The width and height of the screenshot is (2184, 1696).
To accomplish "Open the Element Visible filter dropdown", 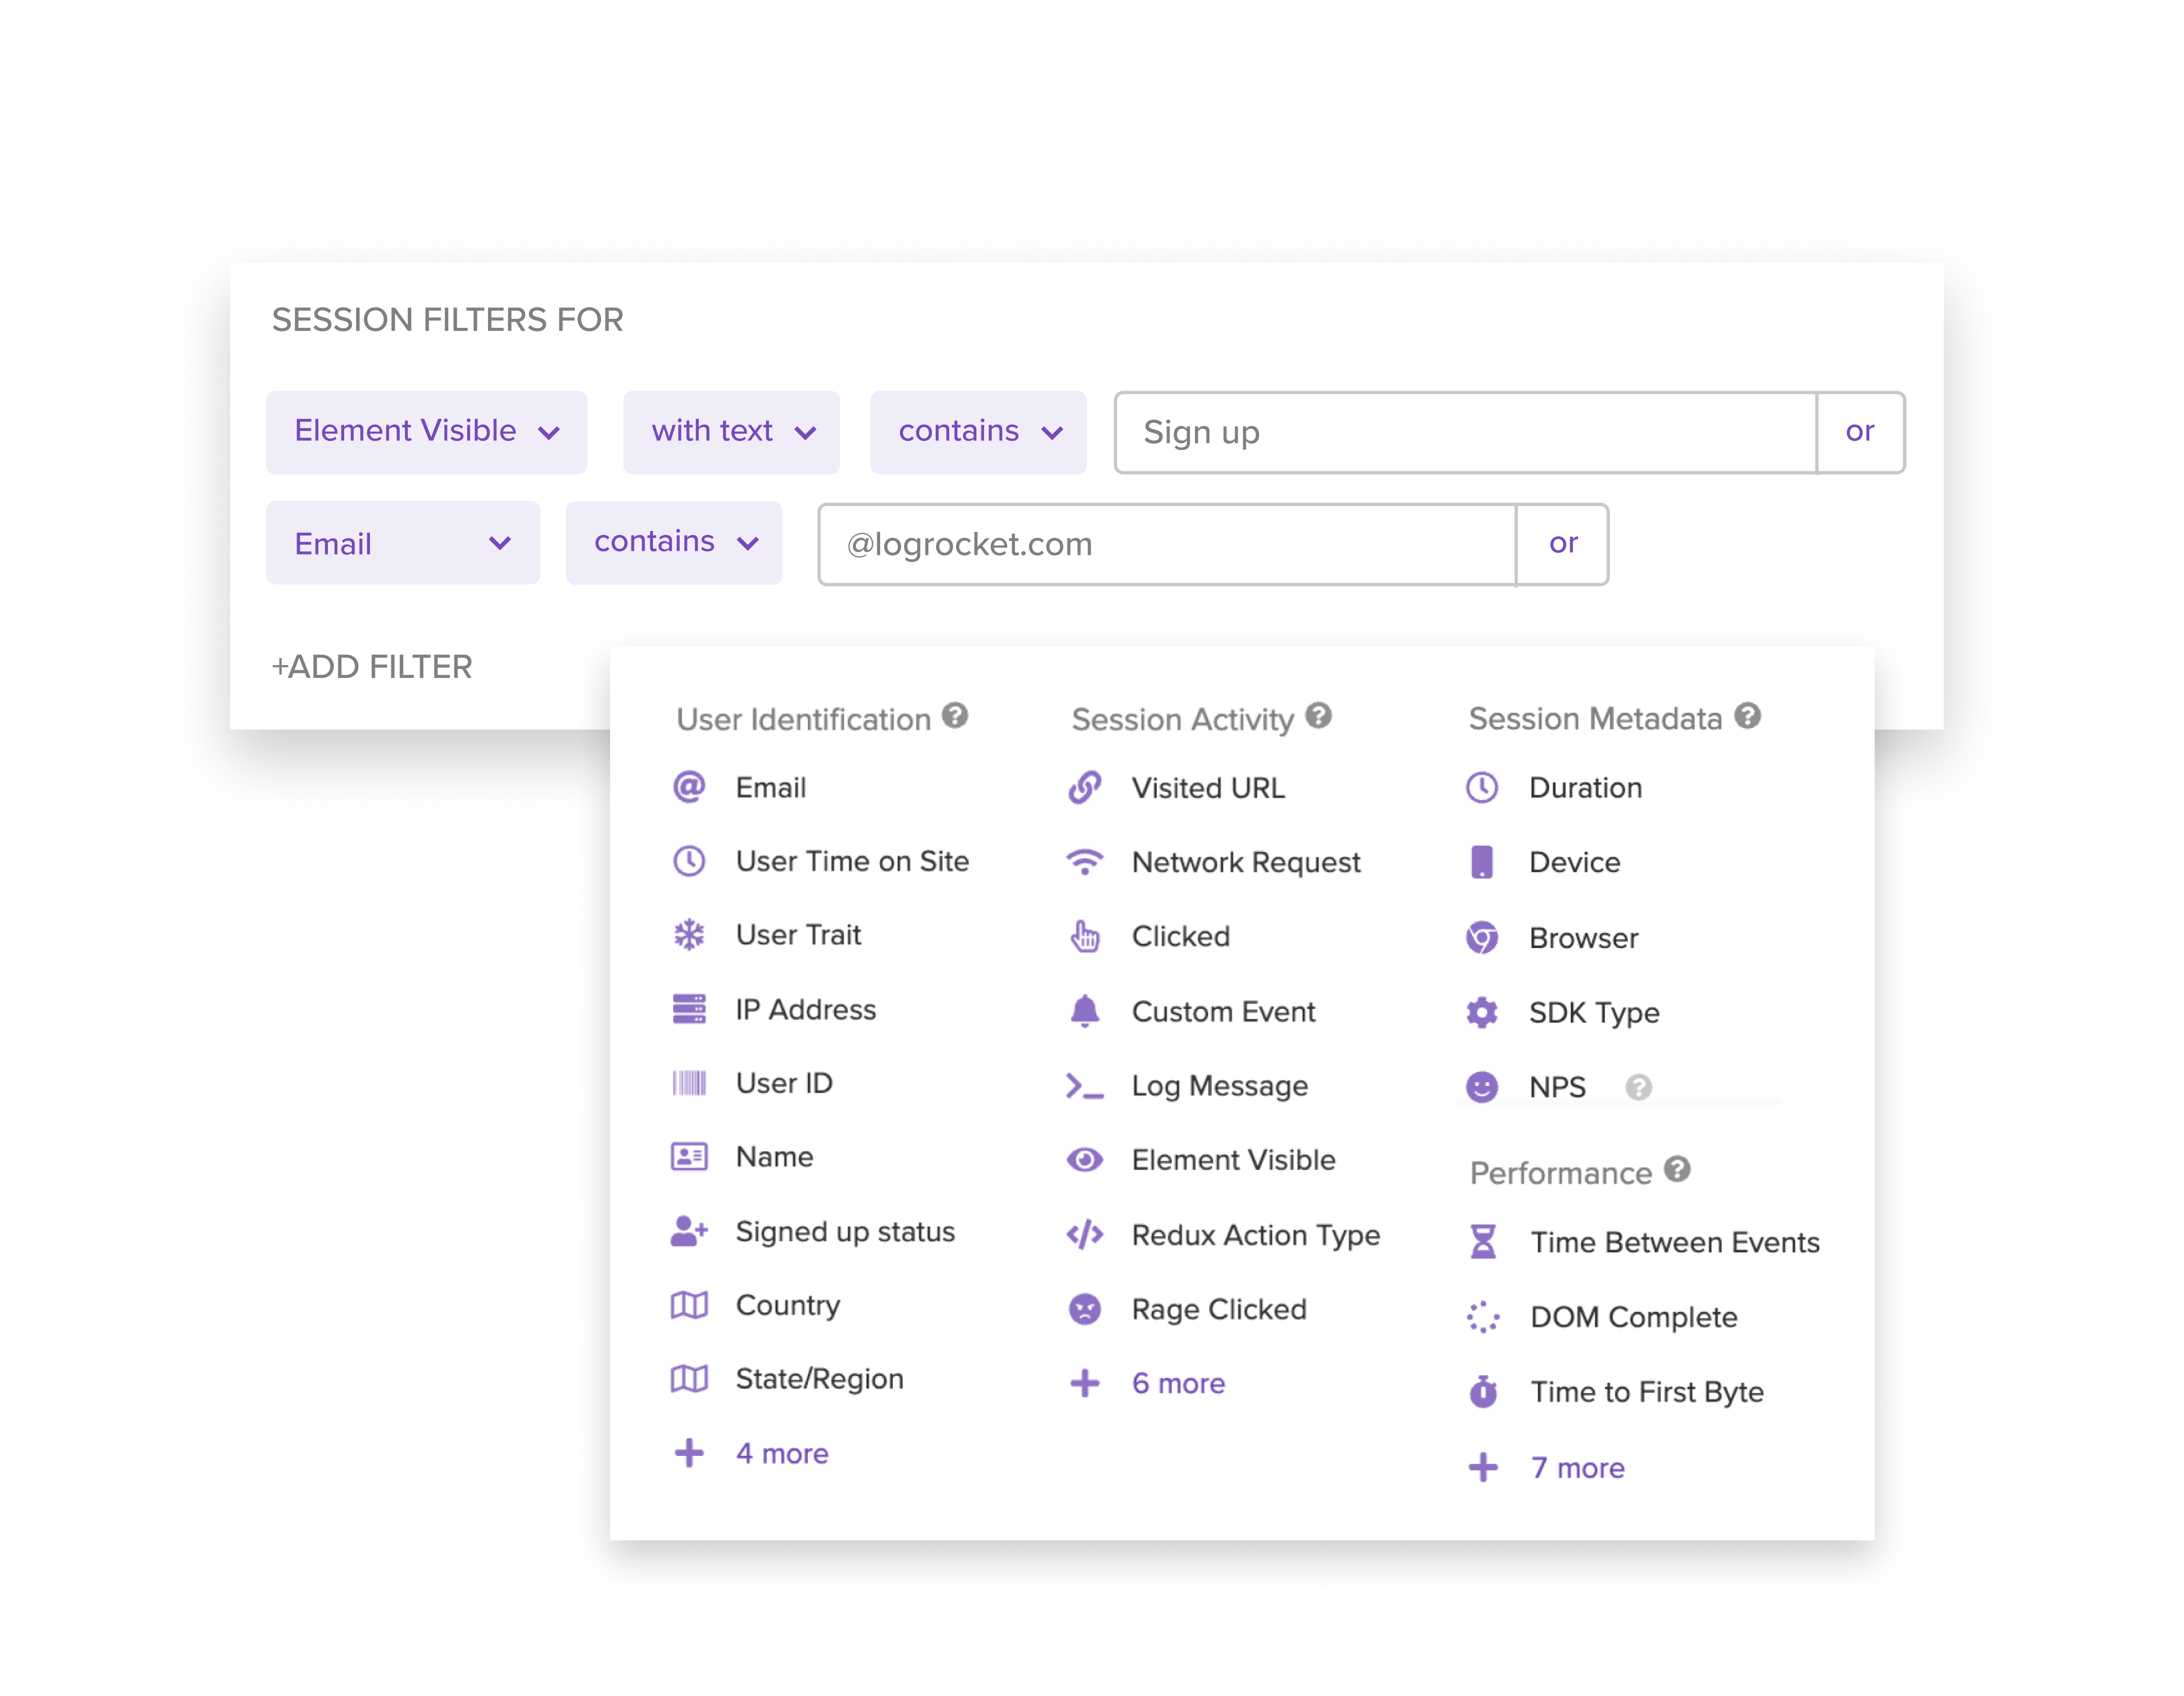I will coord(426,432).
